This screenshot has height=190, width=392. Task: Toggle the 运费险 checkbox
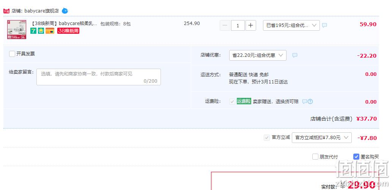(x=232, y=102)
